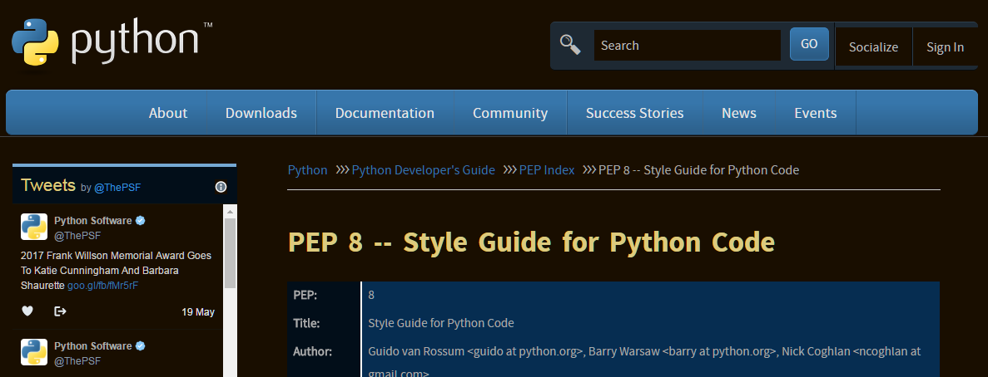The width and height of the screenshot is (988, 377).
Task: Click @ThePSF handle under second tweet name
Action: (77, 360)
